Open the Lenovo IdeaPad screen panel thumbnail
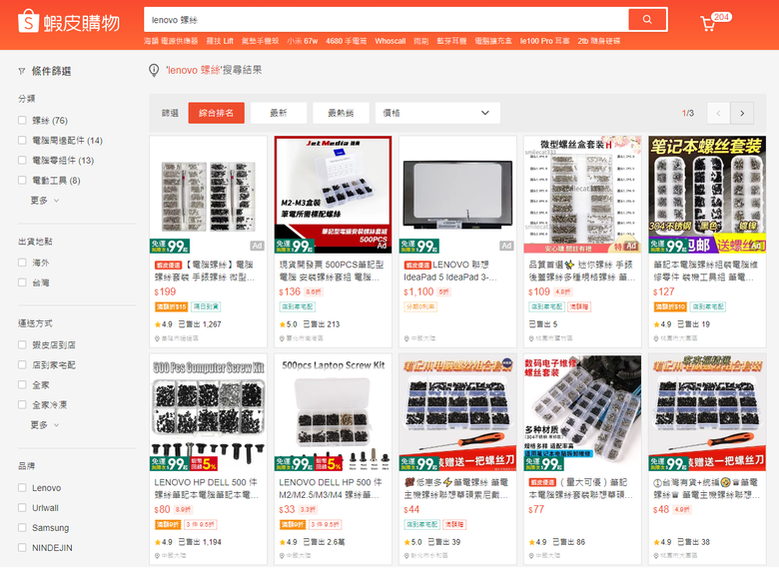This screenshot has width=779, height=569. pos(457,195)
